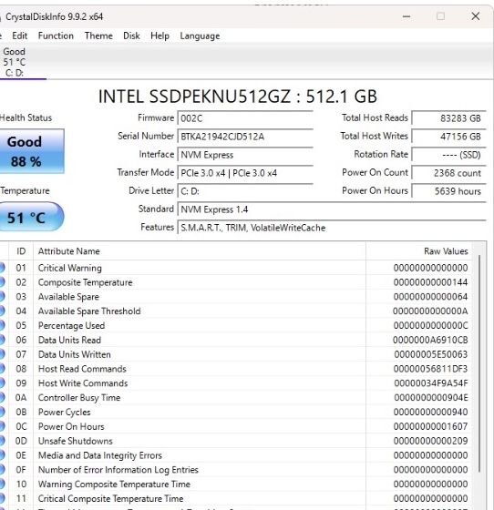Click Rotation Rate value
Viewport: 494px width, 510px height.
(448, 155)
